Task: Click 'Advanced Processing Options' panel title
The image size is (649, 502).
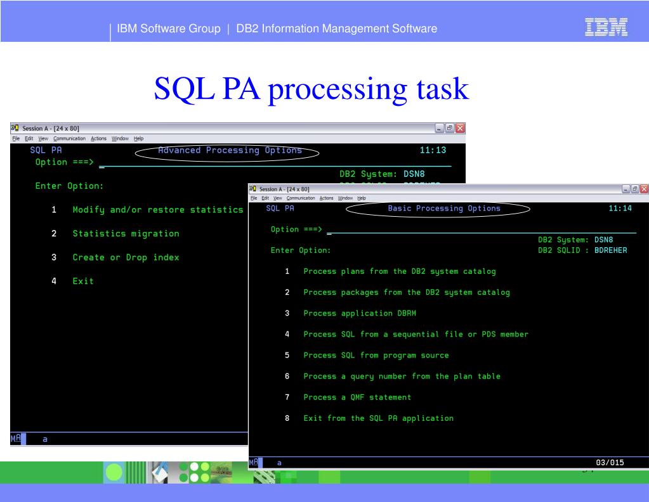Action: [230, 150]
